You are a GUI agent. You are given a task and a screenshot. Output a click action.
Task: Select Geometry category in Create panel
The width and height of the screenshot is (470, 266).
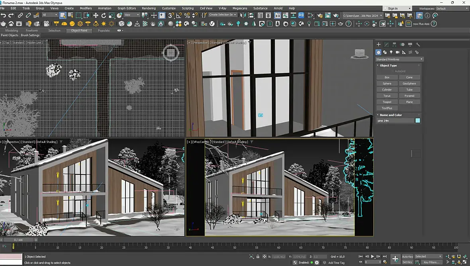[378, 52]
